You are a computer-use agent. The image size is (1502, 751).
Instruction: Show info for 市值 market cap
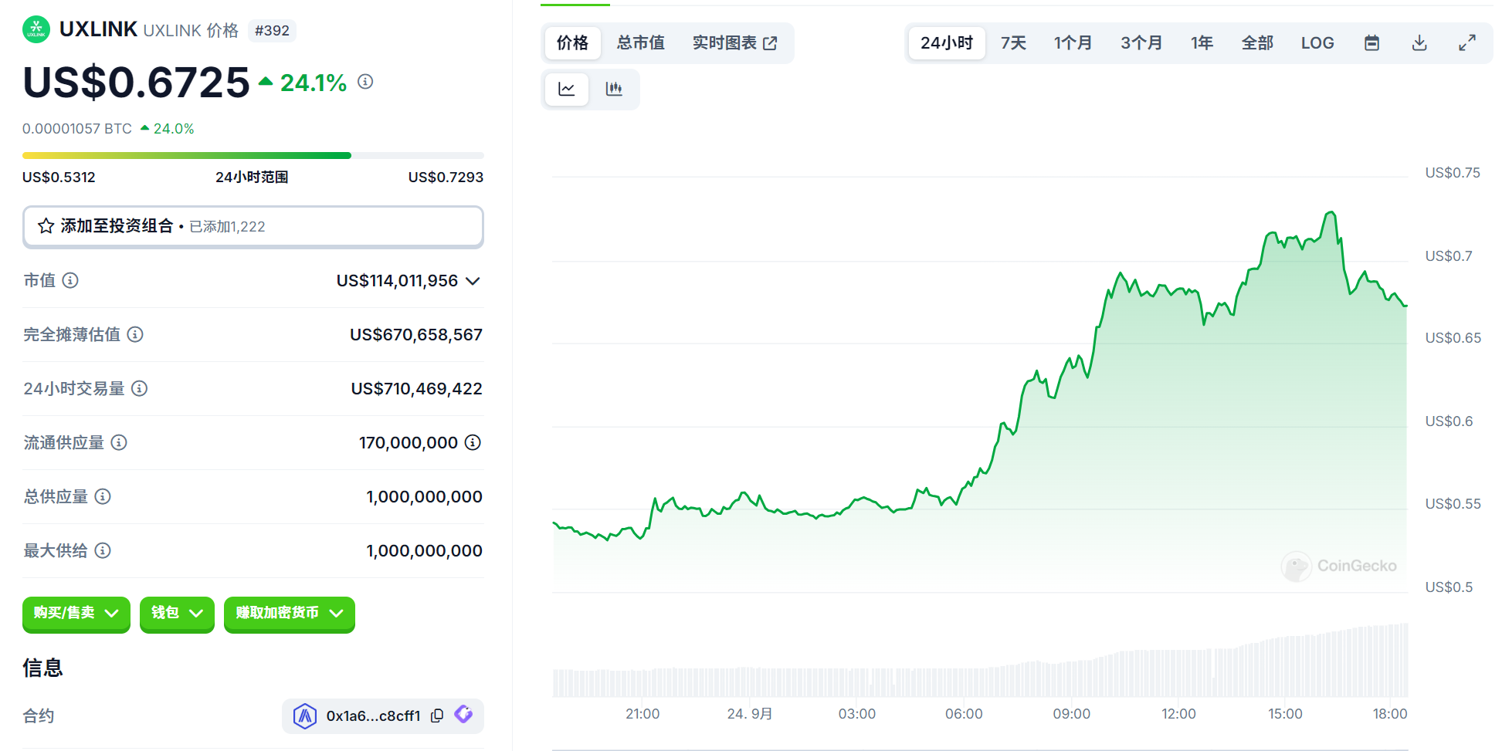pyautogui.click(x=70, y=281)
